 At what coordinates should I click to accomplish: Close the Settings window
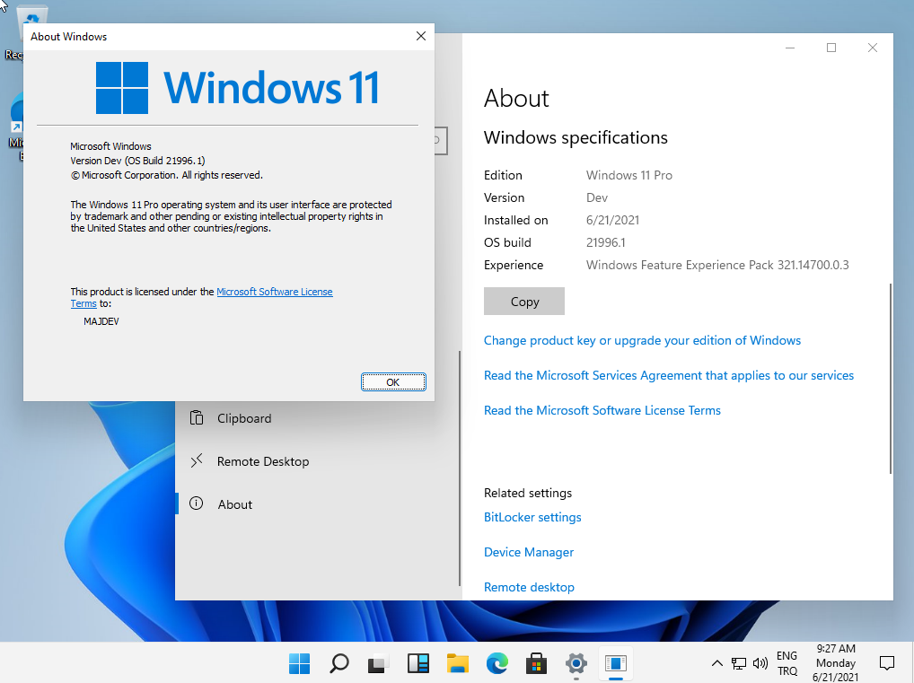[x=872, y=48]
